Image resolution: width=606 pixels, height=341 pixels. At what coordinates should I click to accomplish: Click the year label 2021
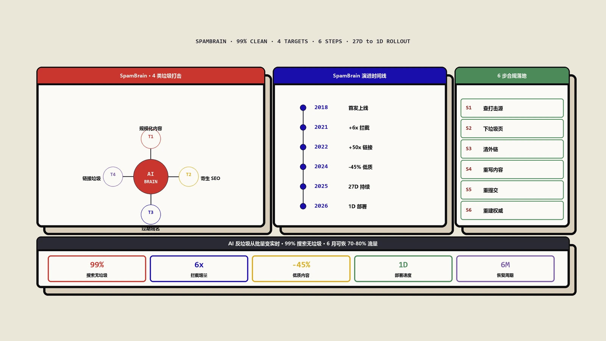click(321, 127)
